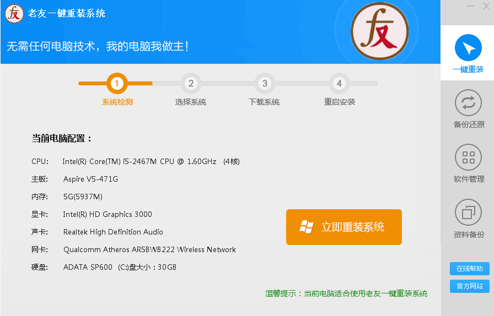Click the green 温馨提示 message

click(x=346, y=293)
